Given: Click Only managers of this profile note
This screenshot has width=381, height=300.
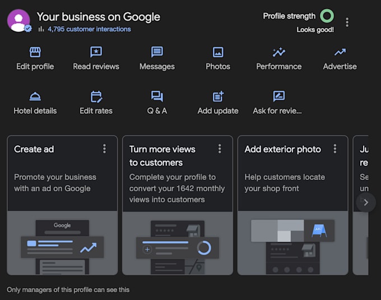Looking at the screenshot, I should click(x=68, y=290).
